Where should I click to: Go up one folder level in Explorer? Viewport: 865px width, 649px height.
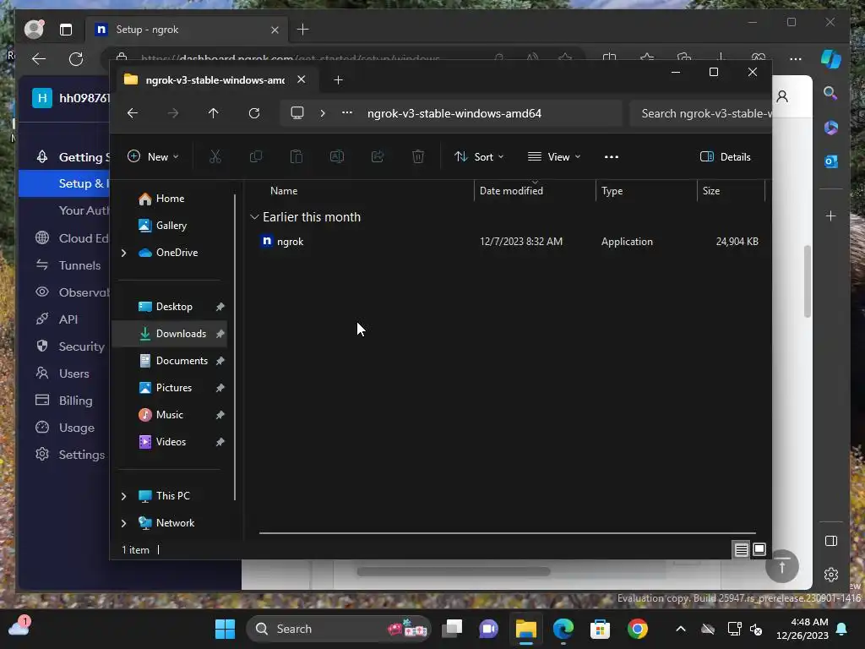click(214, 113)
